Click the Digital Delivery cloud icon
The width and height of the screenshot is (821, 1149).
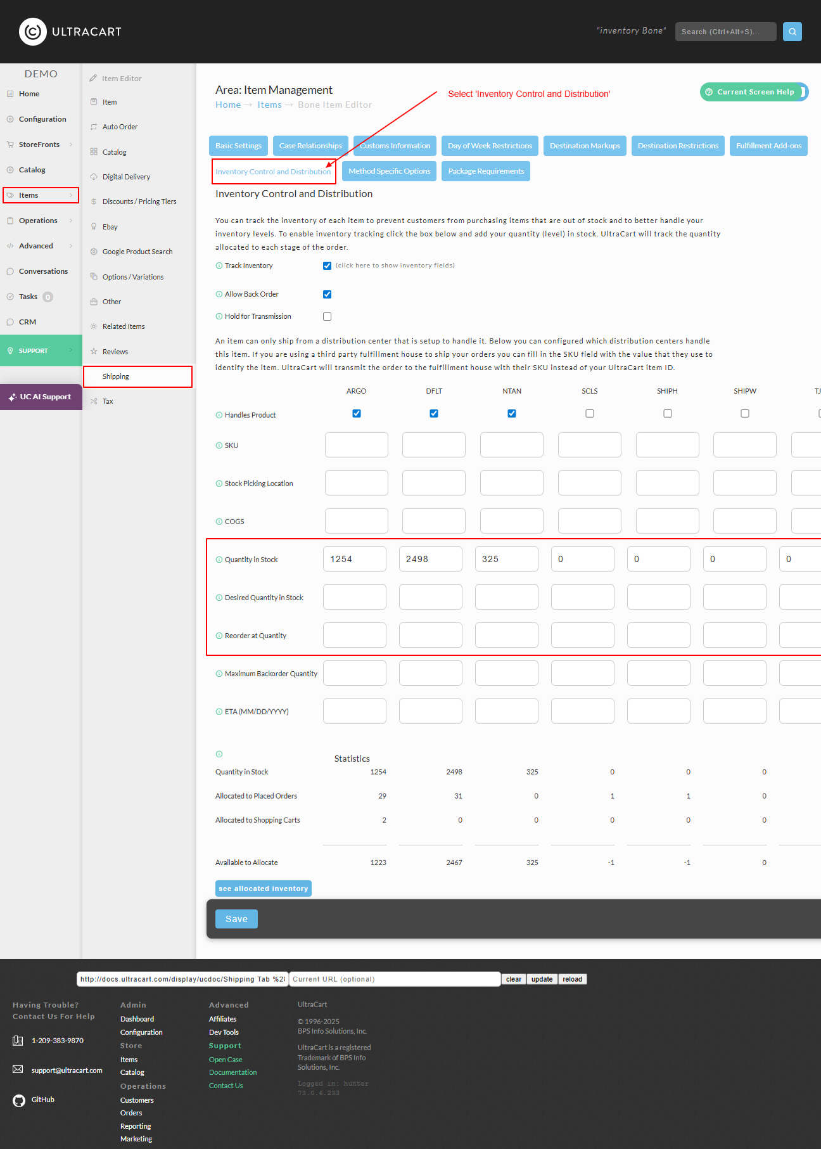click(94, 177)
